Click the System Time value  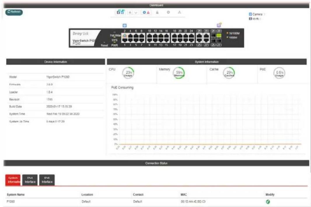pos(63,114)
